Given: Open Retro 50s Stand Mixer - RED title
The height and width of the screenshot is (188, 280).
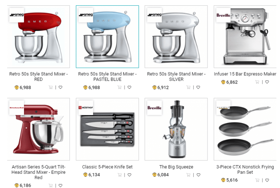Looking at the screenshot, I should coord(38,77).
